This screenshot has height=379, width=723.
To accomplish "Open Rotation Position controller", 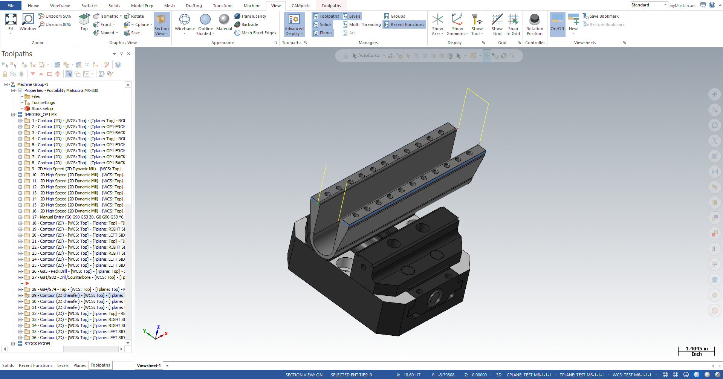I will (534, 20).
